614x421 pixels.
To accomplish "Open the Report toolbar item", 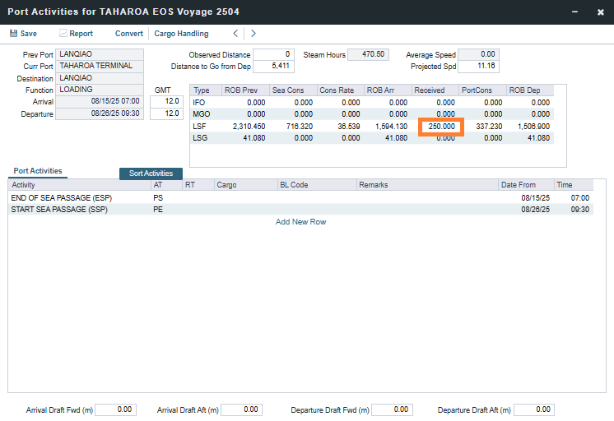I will [76, 34].
